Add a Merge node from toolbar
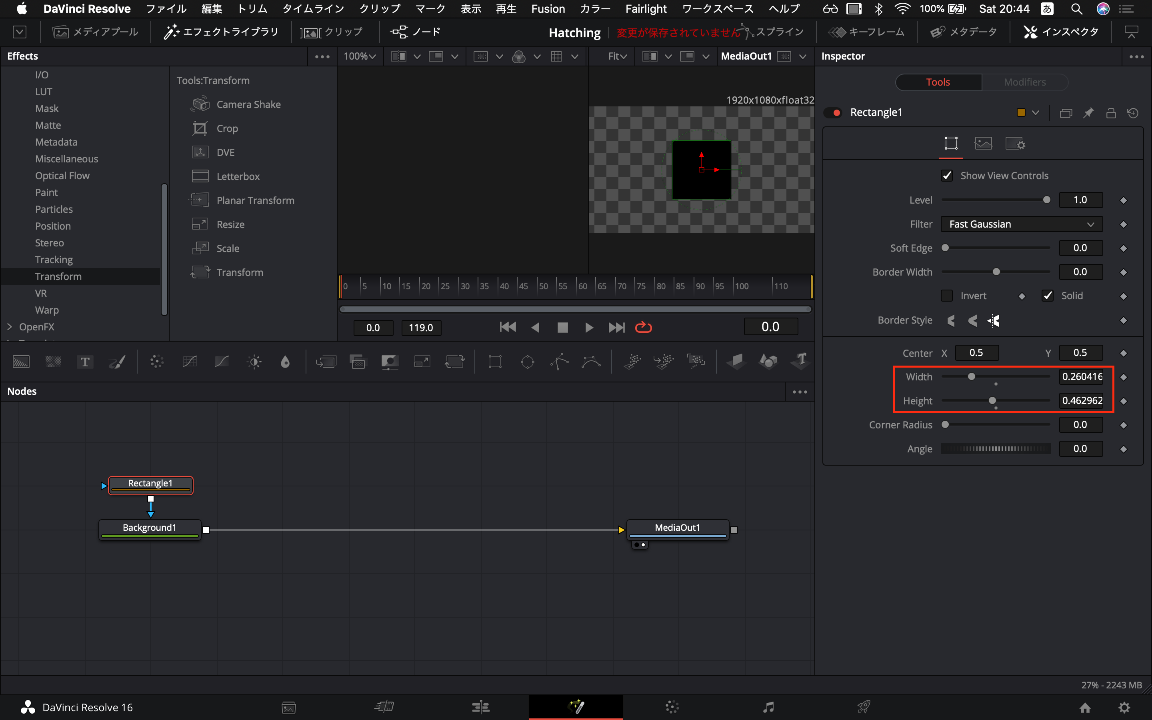 pos(326,362)
